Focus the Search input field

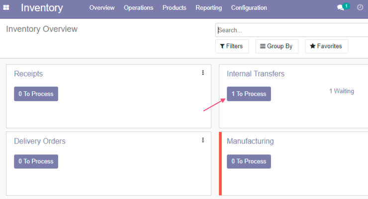coord(292,30)
